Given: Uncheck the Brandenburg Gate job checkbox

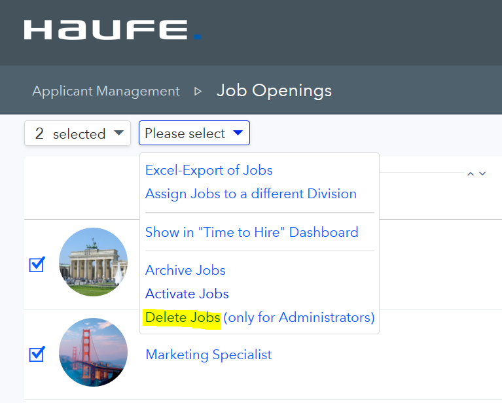Looking at the screenshot, I should pos(37,265).
